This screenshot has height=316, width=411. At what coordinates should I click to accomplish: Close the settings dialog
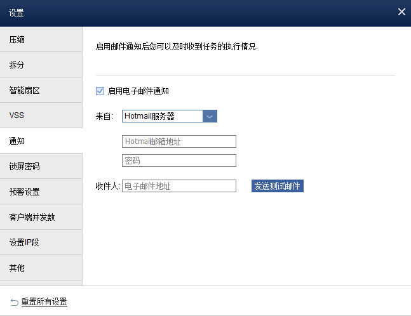tap(401, 11)
